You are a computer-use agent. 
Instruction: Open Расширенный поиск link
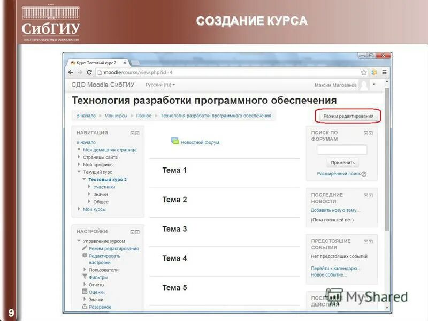pyautogui.click(x=339, y=174)
